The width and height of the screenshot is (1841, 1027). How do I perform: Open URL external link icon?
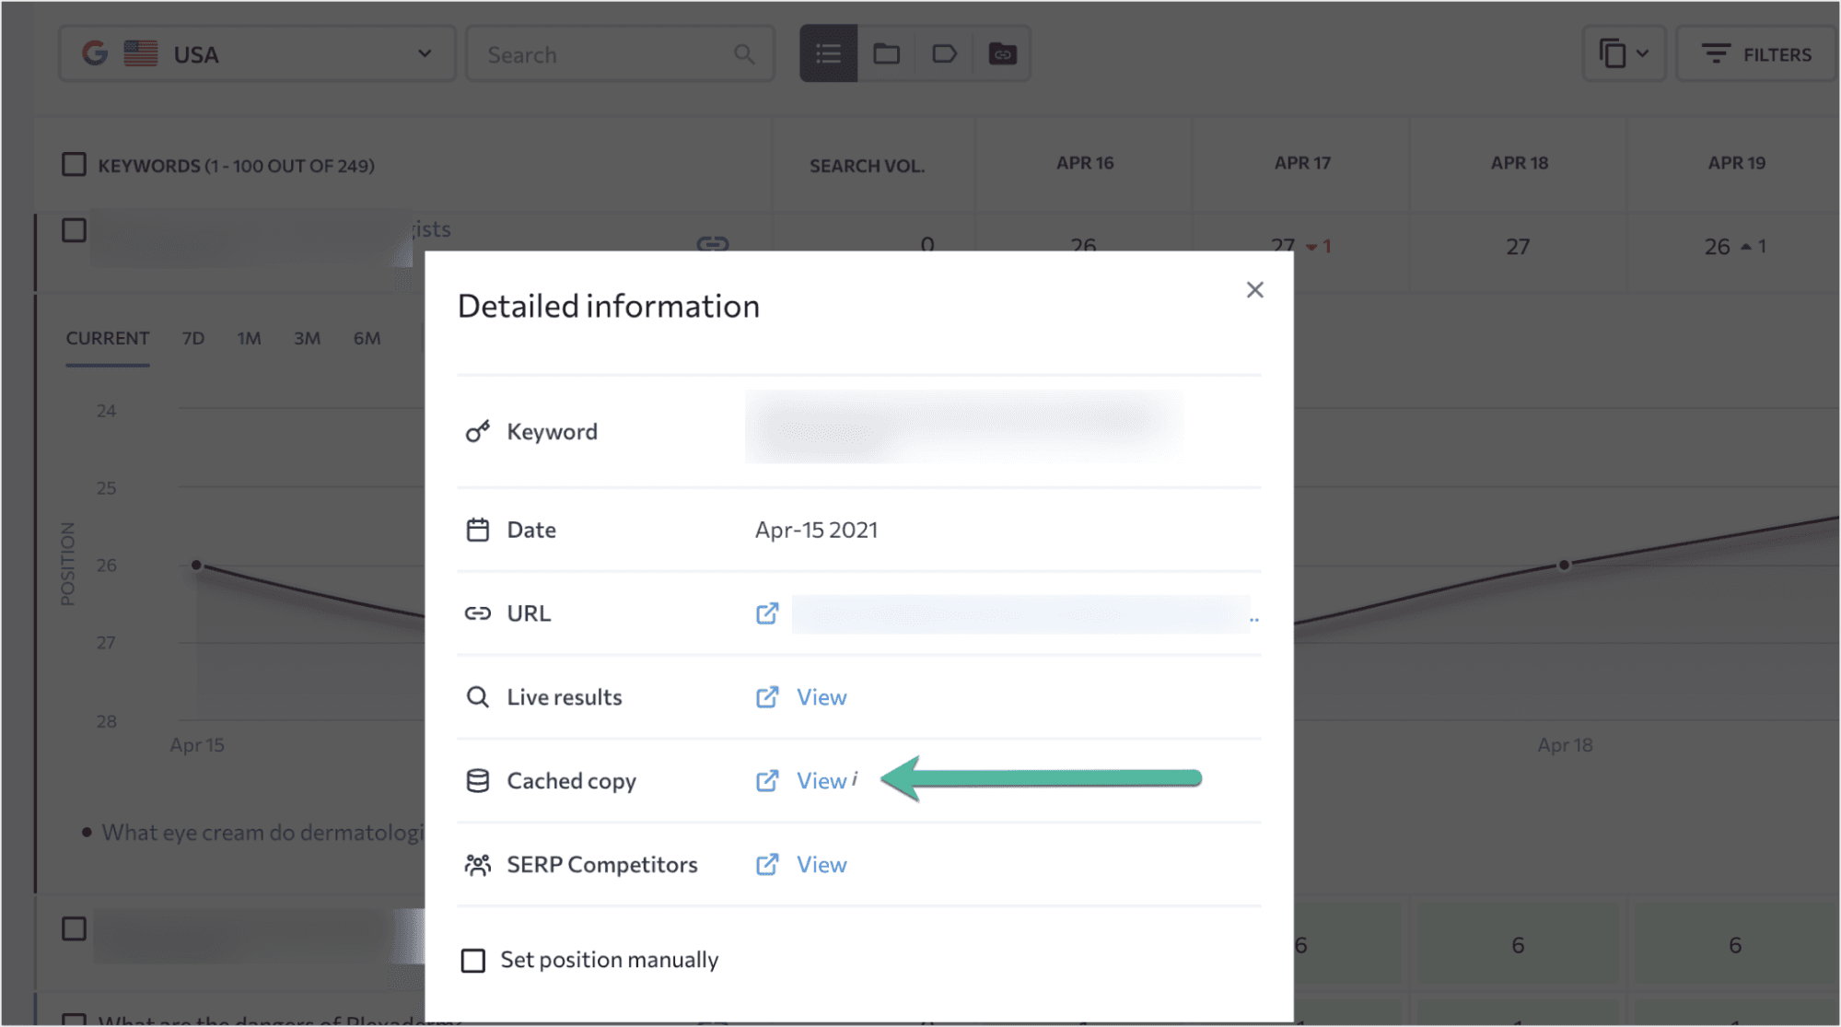click(x=767, y=613)
